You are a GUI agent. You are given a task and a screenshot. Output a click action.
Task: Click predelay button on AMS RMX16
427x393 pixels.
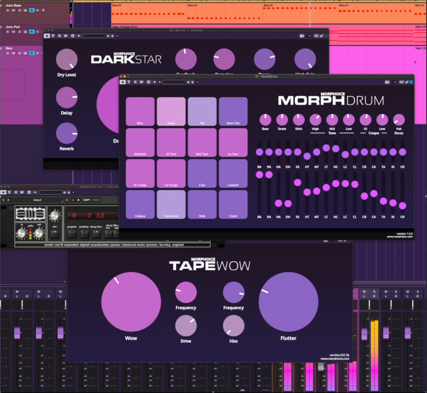point(84,234)
